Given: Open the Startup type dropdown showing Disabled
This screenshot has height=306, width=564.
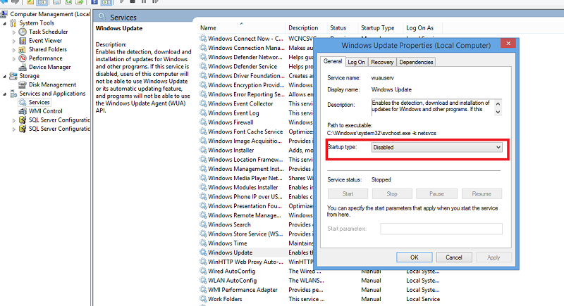Looking at the screenshot, I should tap(436, 147).
